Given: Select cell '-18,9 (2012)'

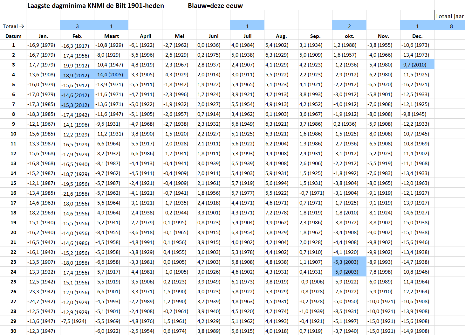Looking at the screenshot, I should [77, 75].
